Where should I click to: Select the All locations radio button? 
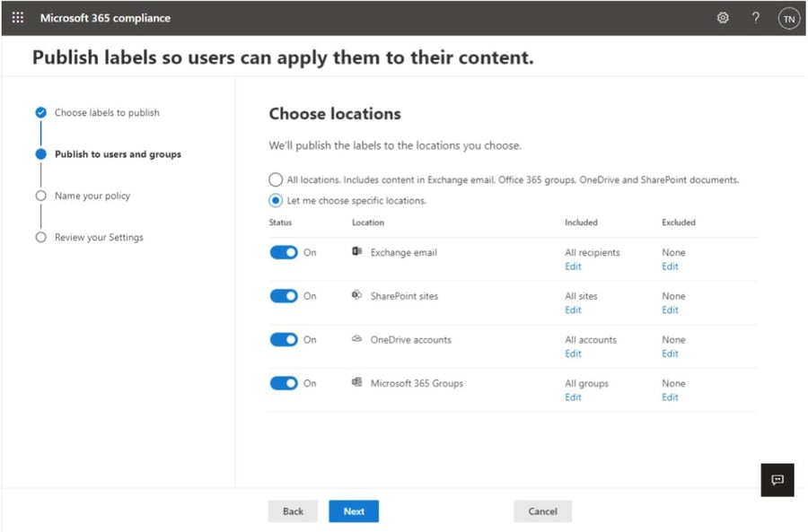tap(275, 179)
